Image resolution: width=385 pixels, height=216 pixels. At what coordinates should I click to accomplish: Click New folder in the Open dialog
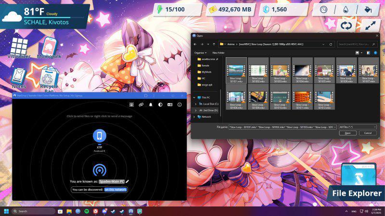(x=218, y=53)
